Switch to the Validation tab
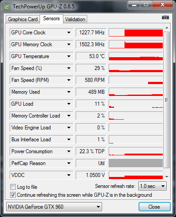 click(x=75, y=19)
